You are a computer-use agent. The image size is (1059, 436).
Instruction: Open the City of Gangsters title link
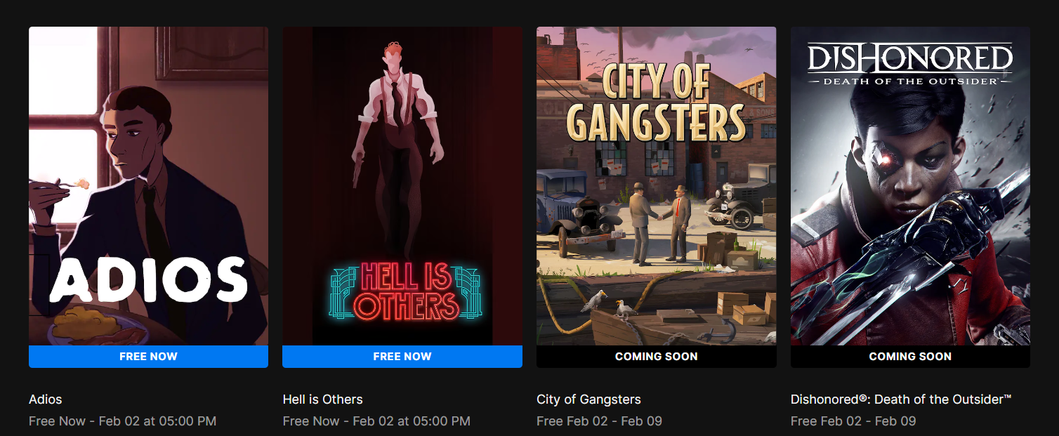pos(588,399)
